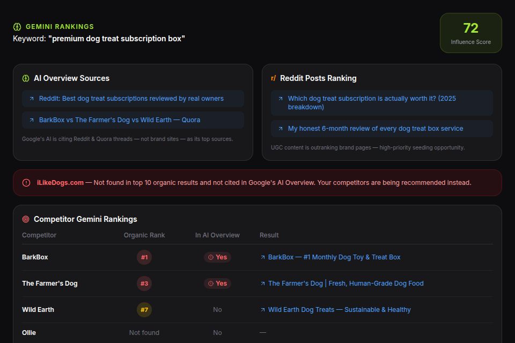Click the keyword premium dog treat subscription box
Screen dimensions: 515x343
[x=116, y=39]
